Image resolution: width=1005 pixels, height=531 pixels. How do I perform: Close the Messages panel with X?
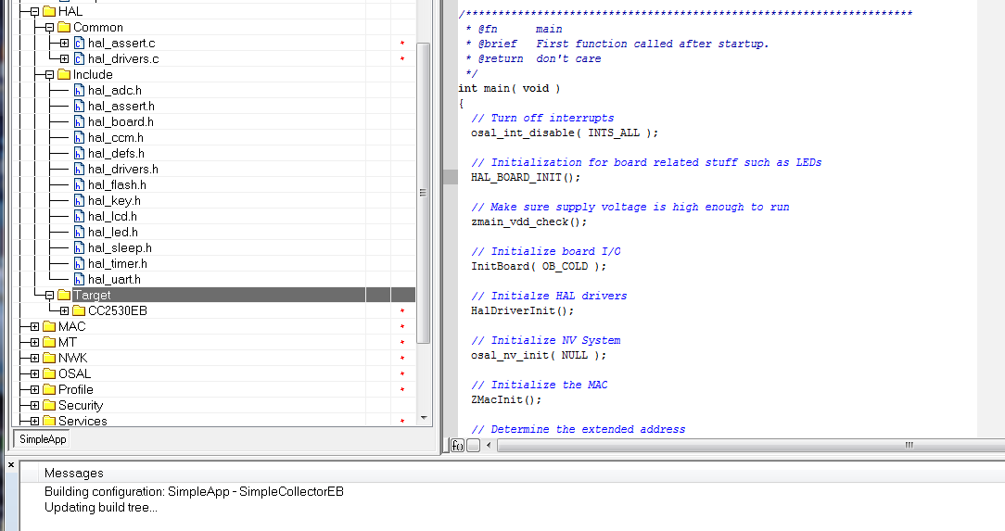pyautogui.click(x=11, y=465)
